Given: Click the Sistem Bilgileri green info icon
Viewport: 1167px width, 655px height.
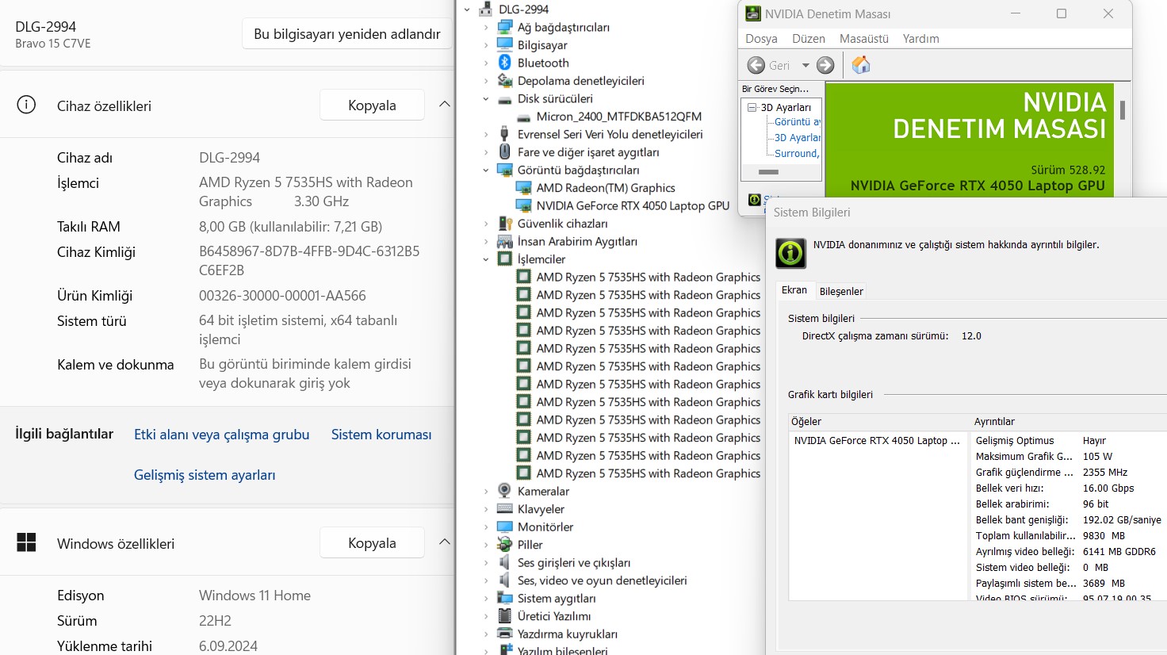Looking at the screenshot, I should (790, 253).
